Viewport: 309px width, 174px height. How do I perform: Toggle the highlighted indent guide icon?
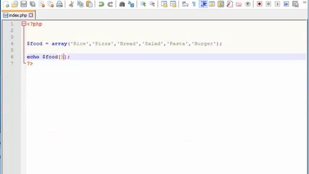(203, 4)
